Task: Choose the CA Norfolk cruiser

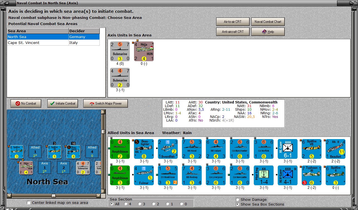Action: click(264, 149)
